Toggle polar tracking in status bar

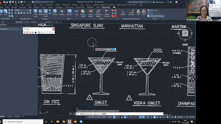[131, 117]
